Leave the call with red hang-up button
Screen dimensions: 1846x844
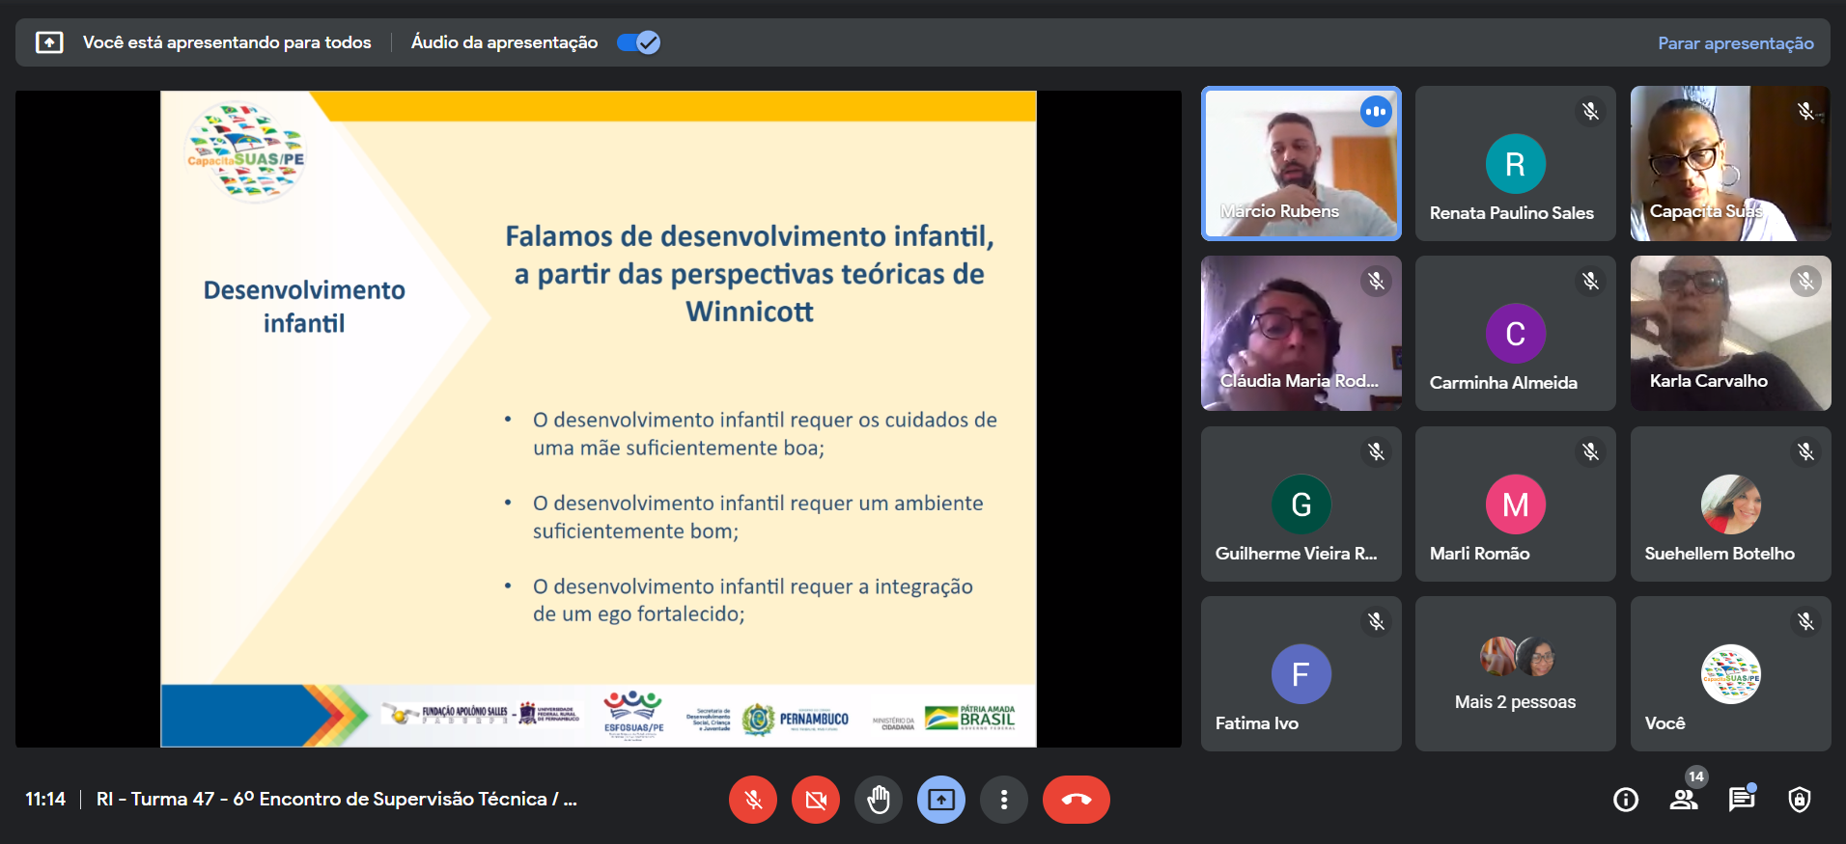(x=1076, y=800)
